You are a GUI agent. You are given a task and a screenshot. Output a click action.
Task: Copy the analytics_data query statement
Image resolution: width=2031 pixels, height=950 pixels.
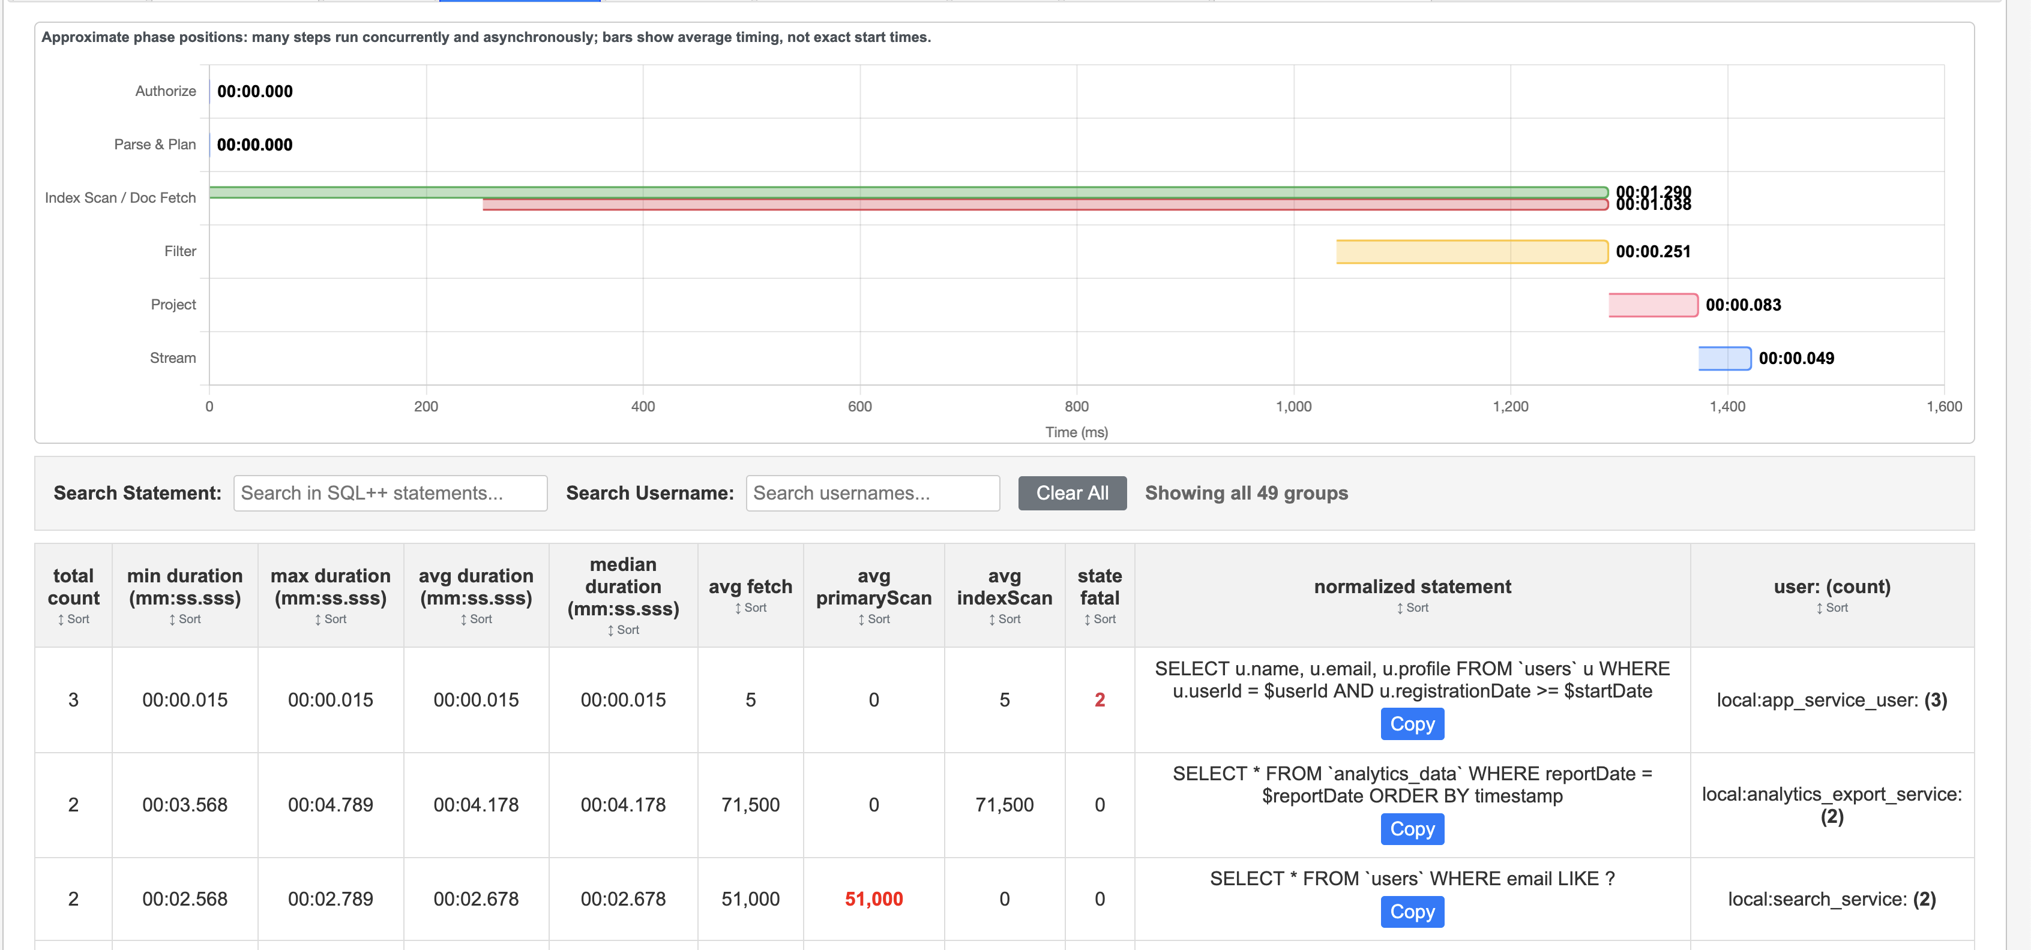(x=1412, y=829)
